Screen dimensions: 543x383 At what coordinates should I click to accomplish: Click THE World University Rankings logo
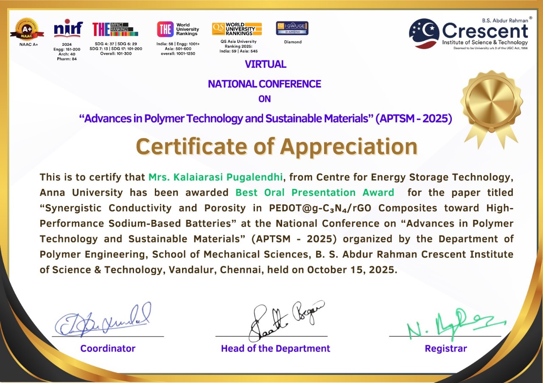(178, 29)
